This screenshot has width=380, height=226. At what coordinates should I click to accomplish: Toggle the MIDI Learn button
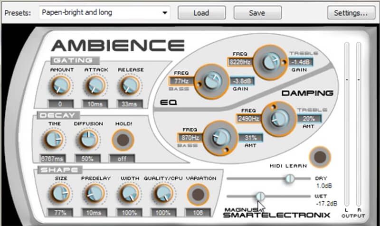(x=320, y=157)
